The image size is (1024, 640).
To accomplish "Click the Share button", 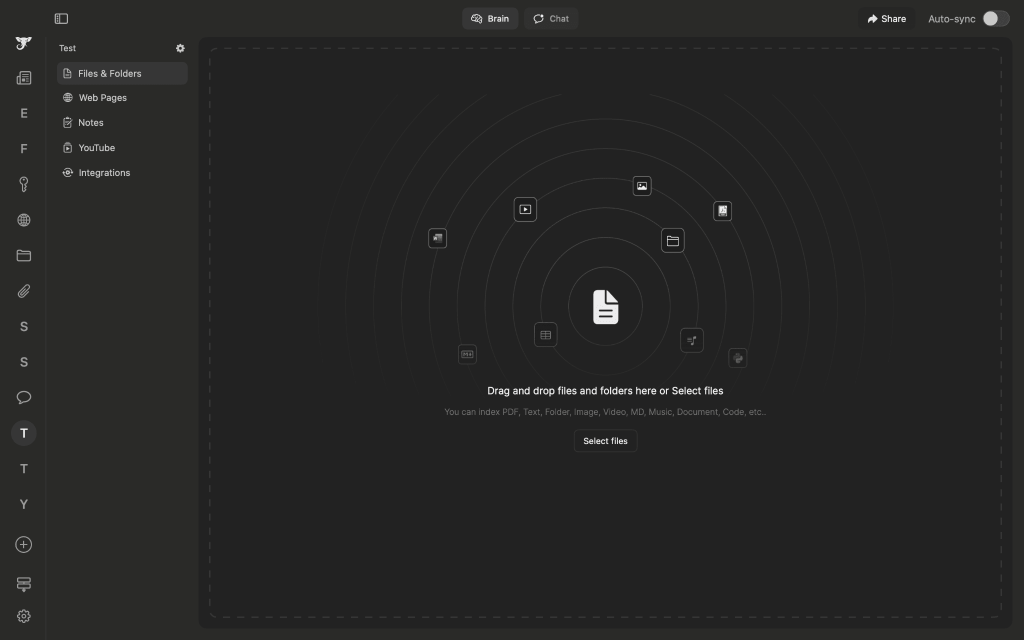I will point(886,19).
